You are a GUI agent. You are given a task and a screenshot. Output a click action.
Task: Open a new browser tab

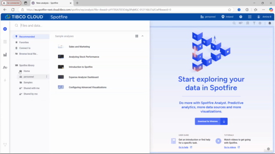(77, 3)
